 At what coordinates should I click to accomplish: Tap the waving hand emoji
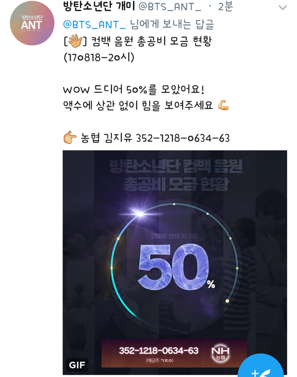(75, 41)
